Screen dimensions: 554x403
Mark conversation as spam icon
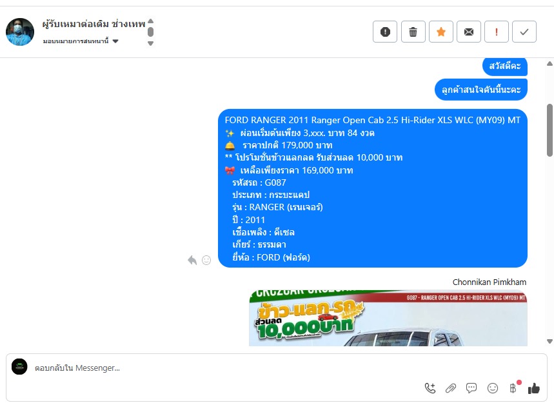pyautogui.click(x=385, y=32)
